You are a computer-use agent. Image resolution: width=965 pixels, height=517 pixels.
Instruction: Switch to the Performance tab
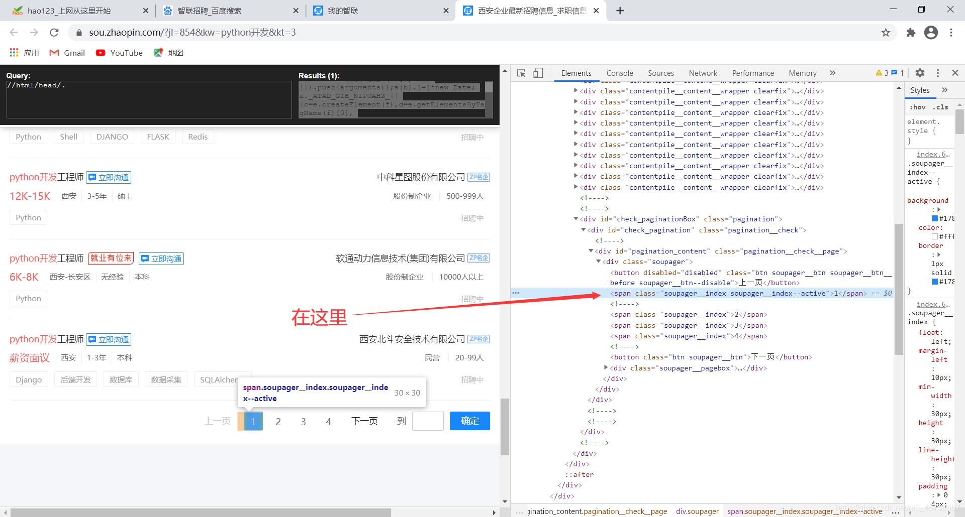[753, 73]
